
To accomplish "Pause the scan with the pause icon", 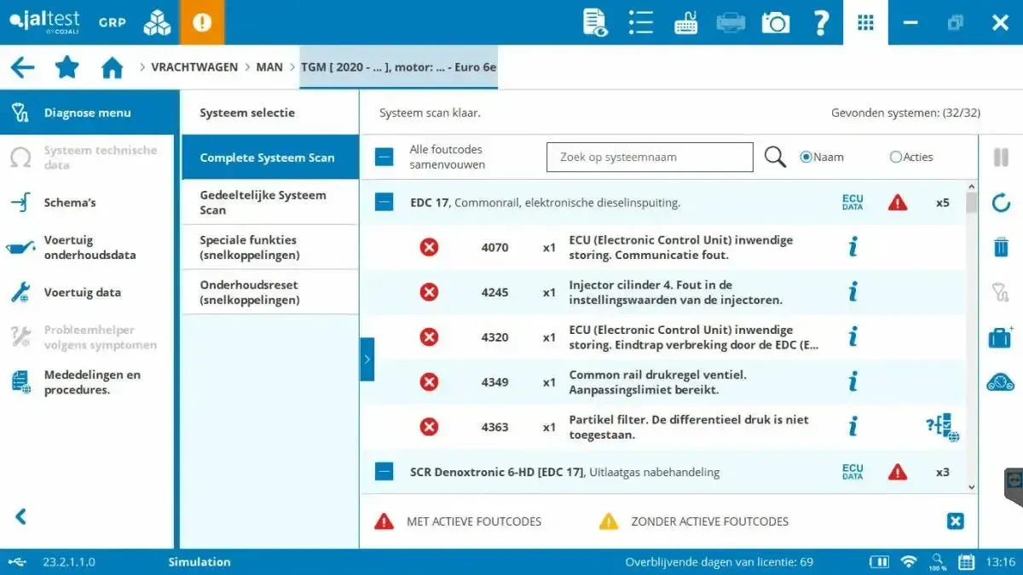I will pos(1000,157).
